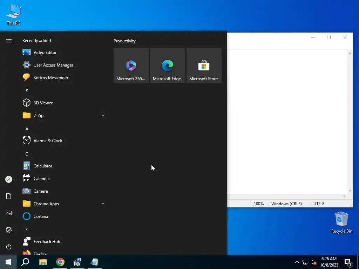This screenshot has width=359, height=269.
Task: Open the Chrome Apps folder entry
Action: coord(63,204)
